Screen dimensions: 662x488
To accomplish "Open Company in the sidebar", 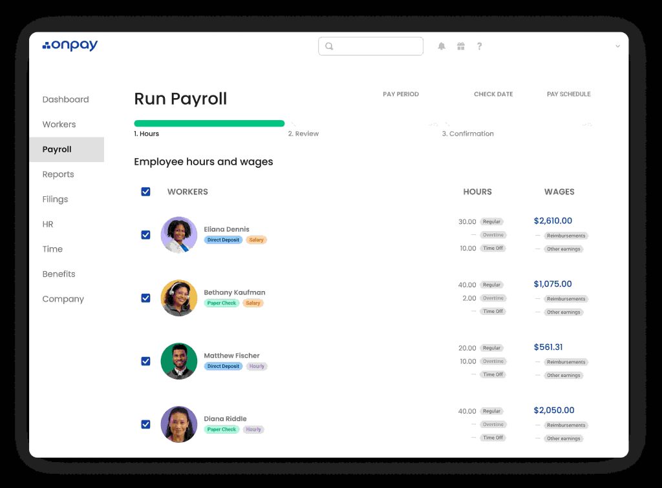I will (x=63, y=299).
